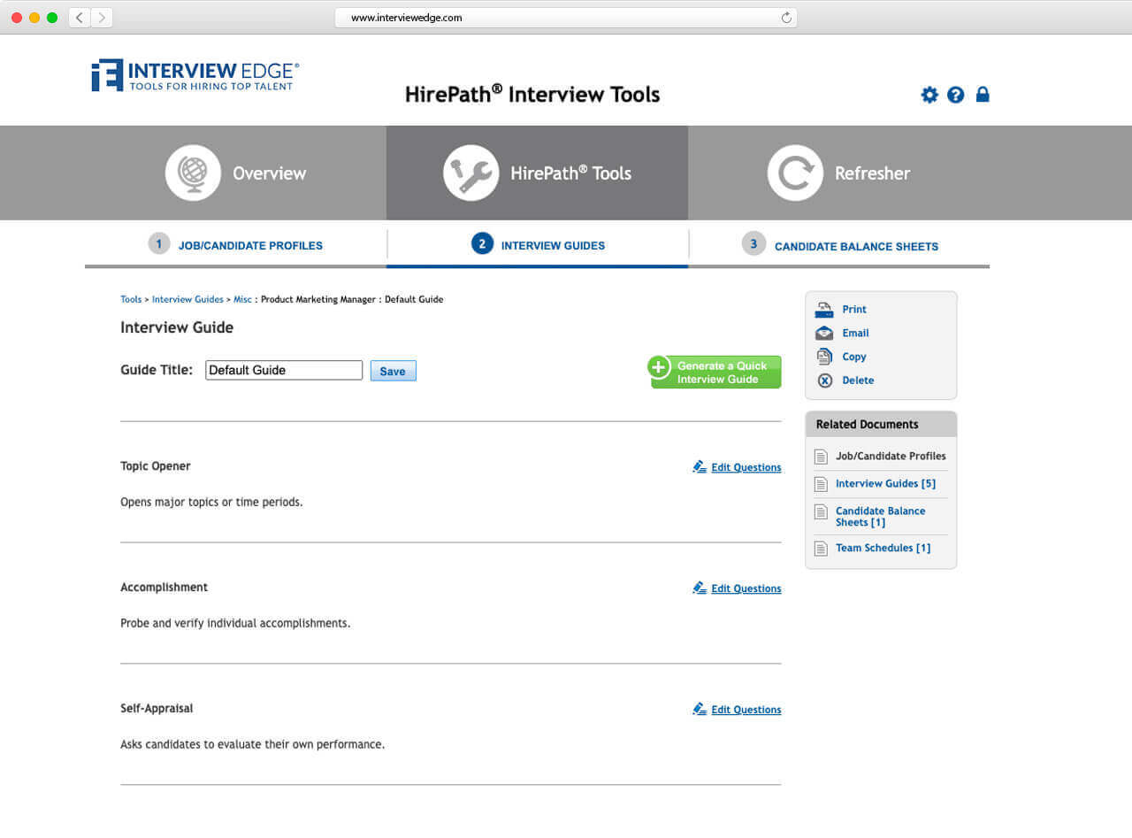Screen dimensions: 1132x838
Task: Go forward using browser forward arrow
Action: (x=102, y=18)
